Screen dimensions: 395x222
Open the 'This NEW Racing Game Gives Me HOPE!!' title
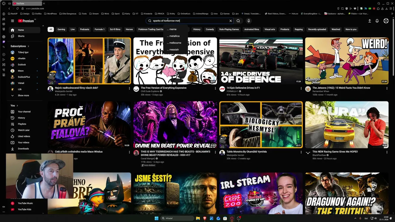pyautogui.click(x=335, y=152)
